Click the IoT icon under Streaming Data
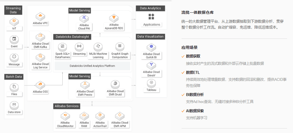 14,22
